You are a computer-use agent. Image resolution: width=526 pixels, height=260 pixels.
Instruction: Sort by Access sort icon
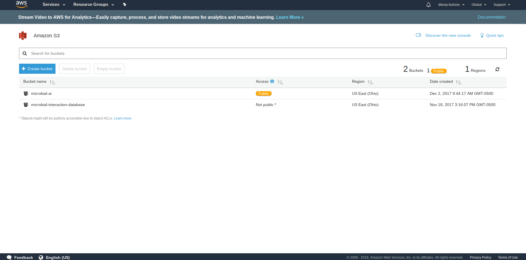[281, 82]
